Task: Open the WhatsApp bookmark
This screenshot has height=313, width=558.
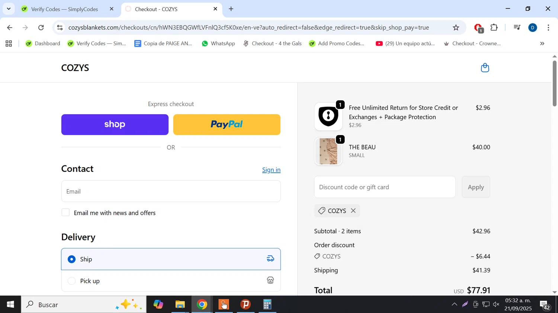Action: click(x=218, y=44)
